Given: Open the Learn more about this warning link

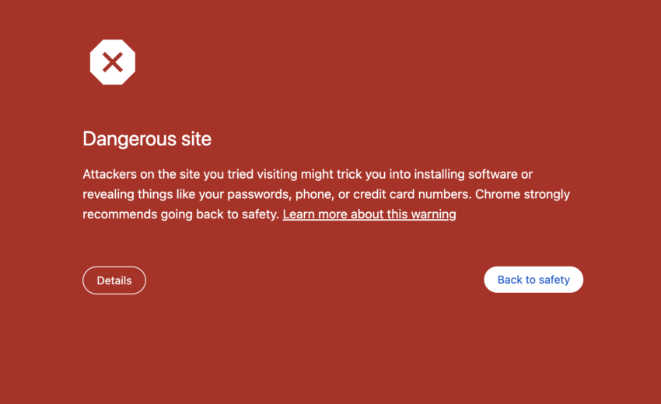Looking at the screenshot, I should pyautogui.click(x=369, y=214).
